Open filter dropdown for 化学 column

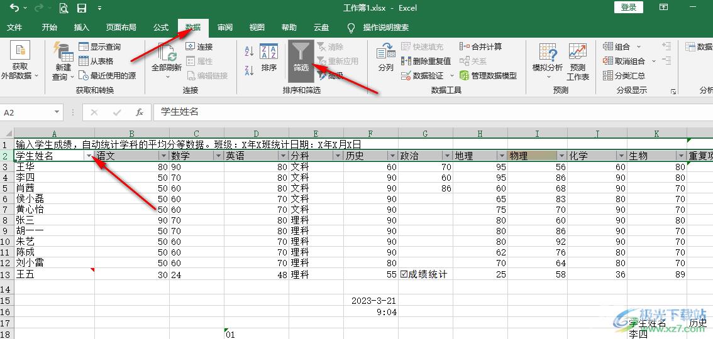coord(621,156)
